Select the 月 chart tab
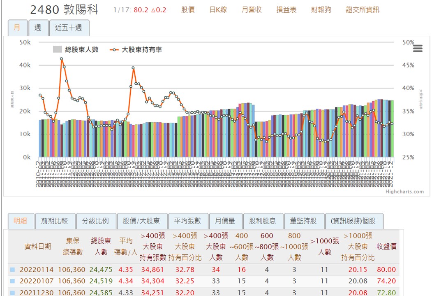432x296 pixels. pyautogui.click(x=17, y=28)
